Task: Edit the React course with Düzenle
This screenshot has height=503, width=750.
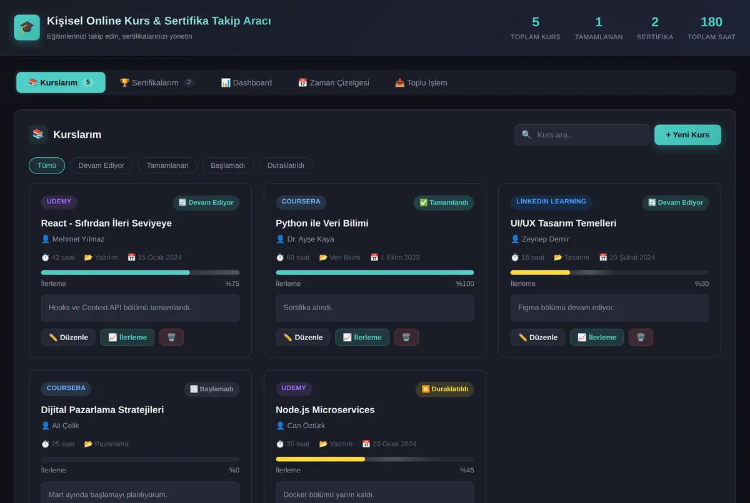Action: pos(69,337)
